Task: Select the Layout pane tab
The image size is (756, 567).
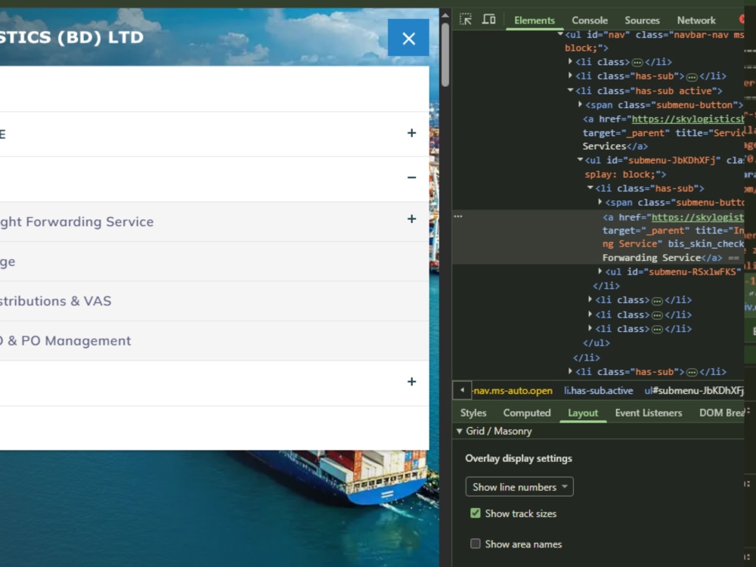Action: [x=583, y=413]
